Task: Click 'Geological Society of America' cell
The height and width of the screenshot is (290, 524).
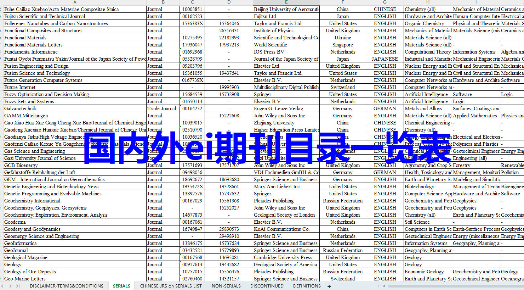Action: 286,264
